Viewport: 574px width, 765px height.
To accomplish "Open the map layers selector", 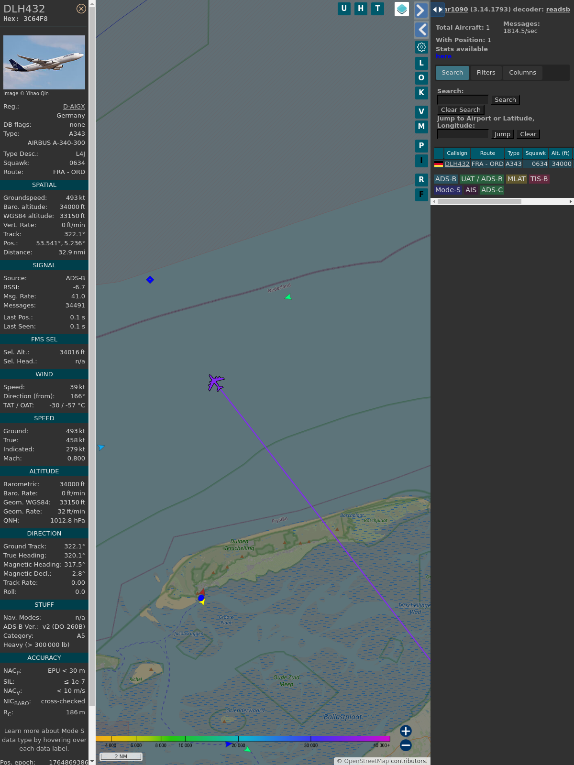I will pyautogui.click(x=402, y=9).
